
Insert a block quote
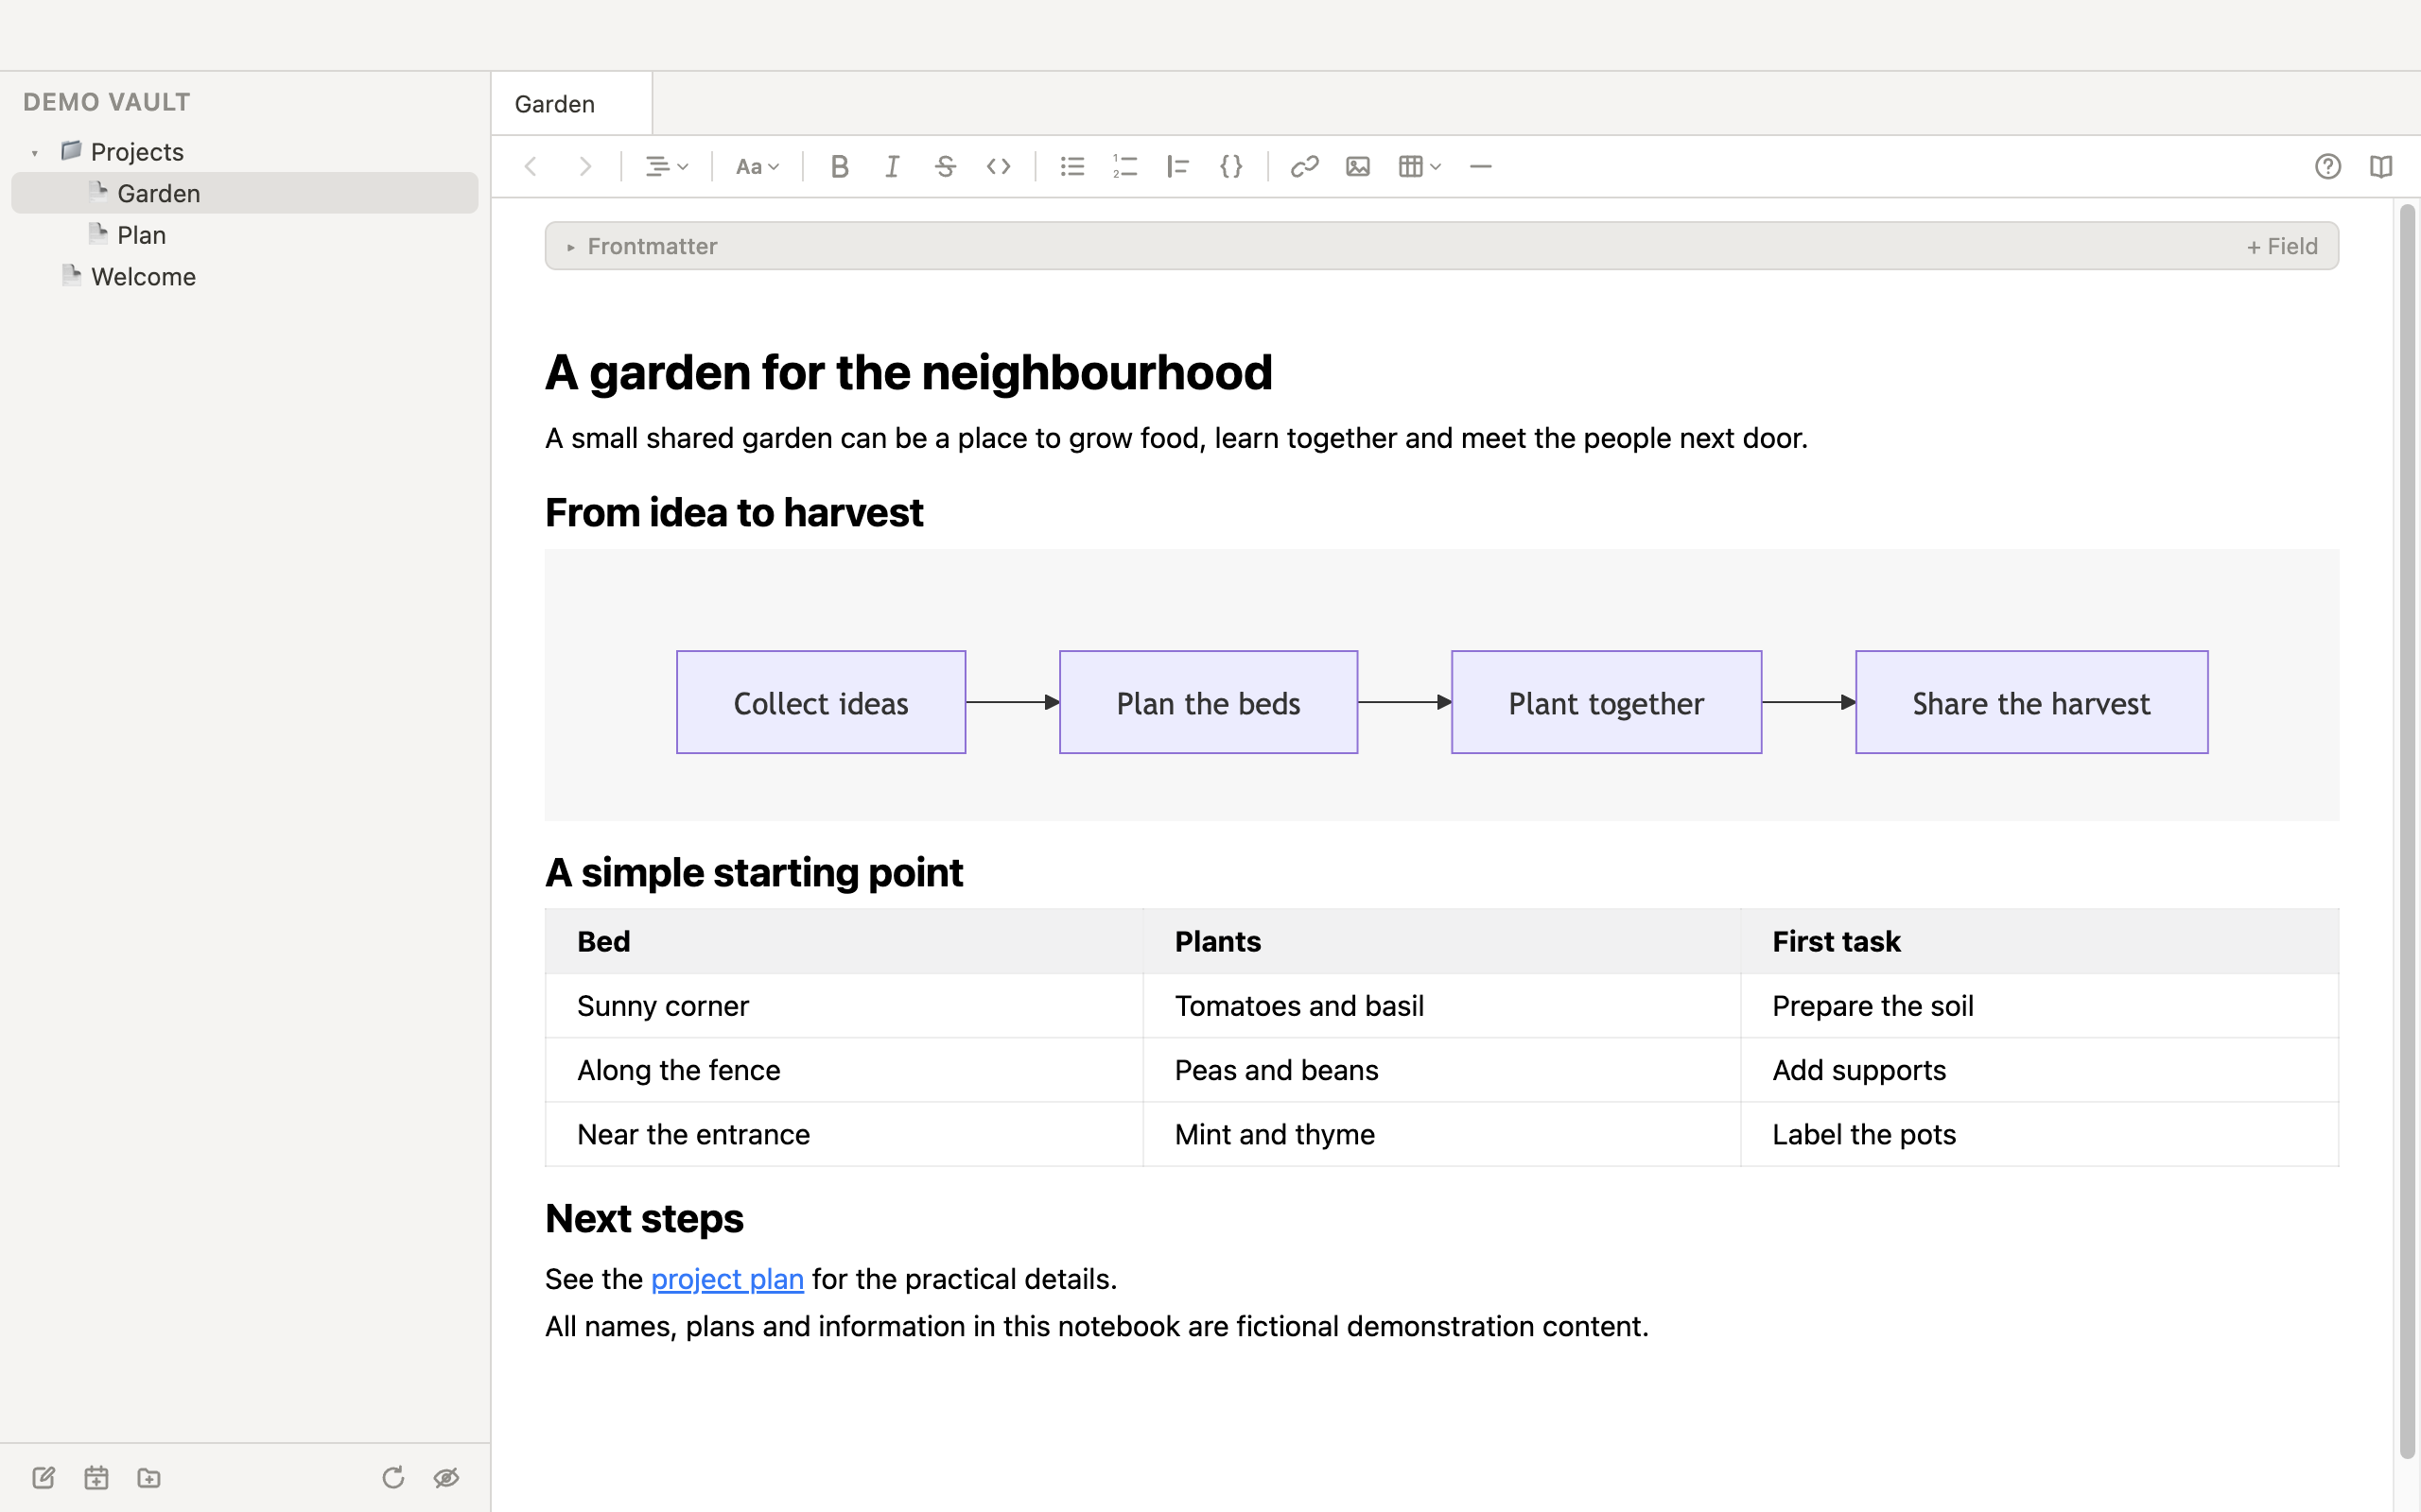[x=1178, y=166]
